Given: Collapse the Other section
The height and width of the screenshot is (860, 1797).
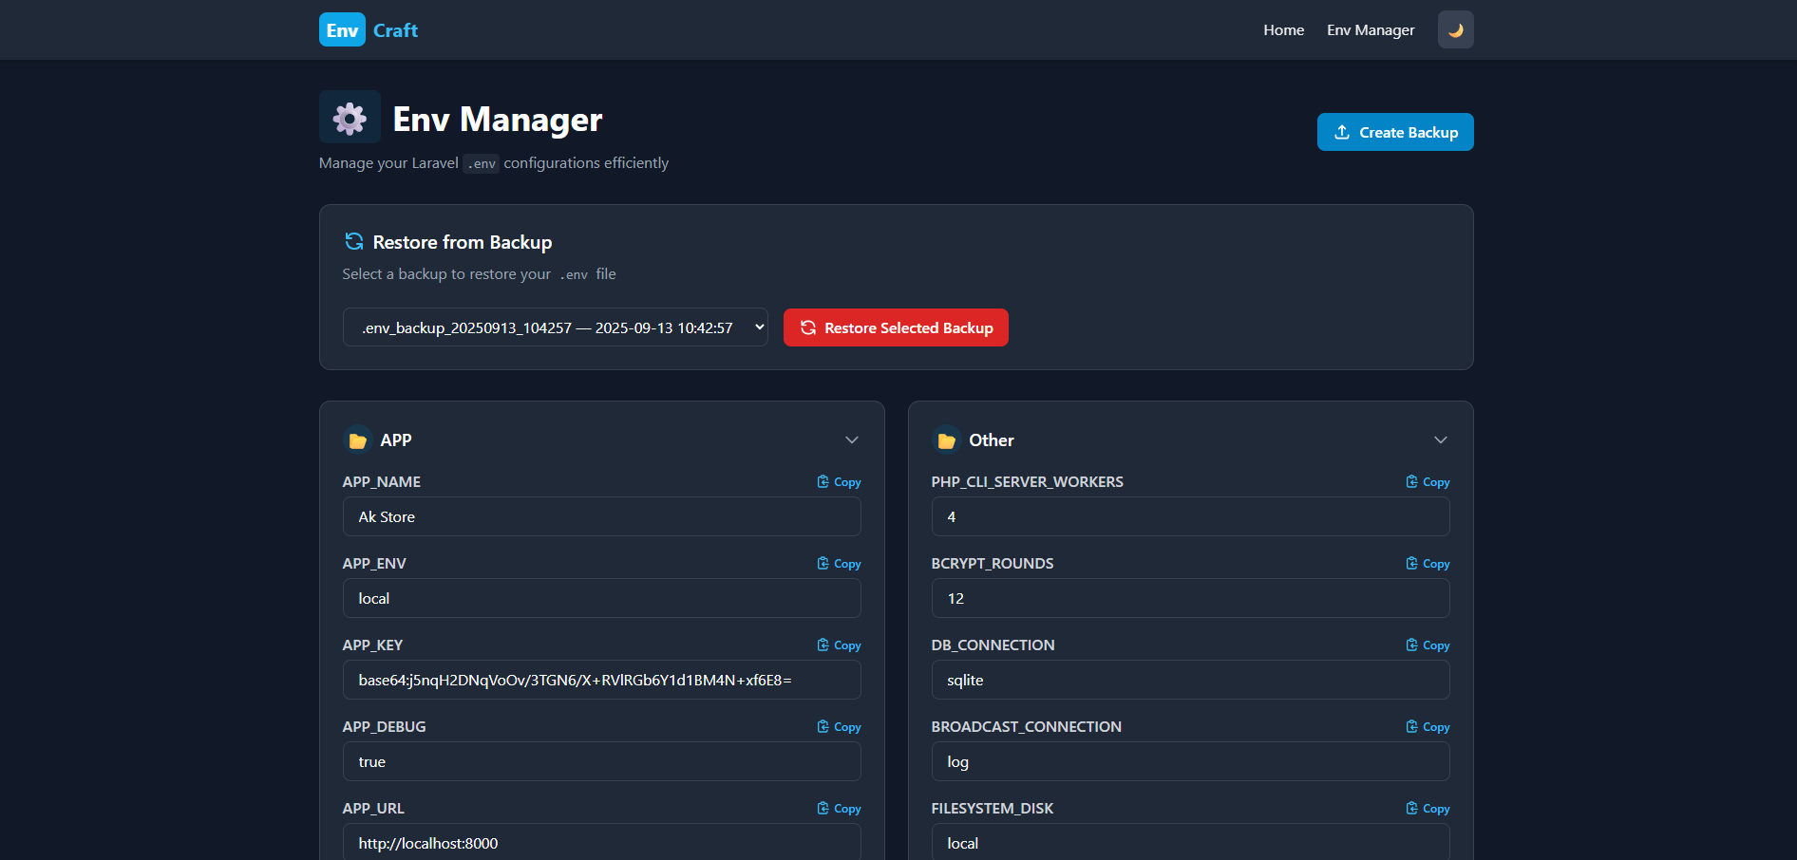Looking at the screenshot, I should pos(1440,439).
